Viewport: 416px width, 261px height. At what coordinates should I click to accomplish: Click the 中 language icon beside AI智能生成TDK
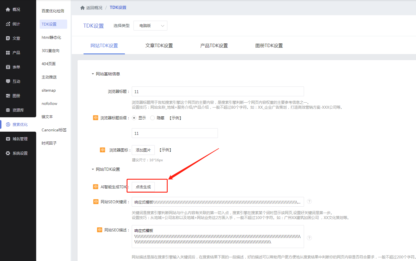[x=96, y=187]
